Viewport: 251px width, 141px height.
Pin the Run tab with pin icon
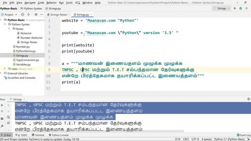(x=2, y=126)
